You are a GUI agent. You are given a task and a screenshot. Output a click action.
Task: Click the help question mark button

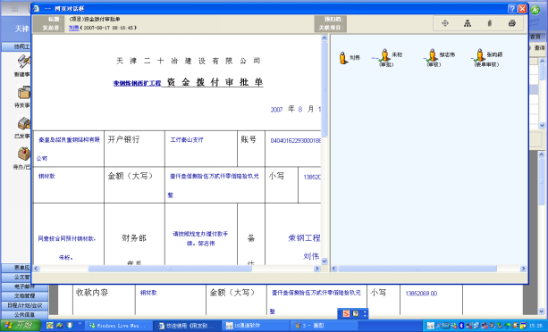(x=512, y=9)
